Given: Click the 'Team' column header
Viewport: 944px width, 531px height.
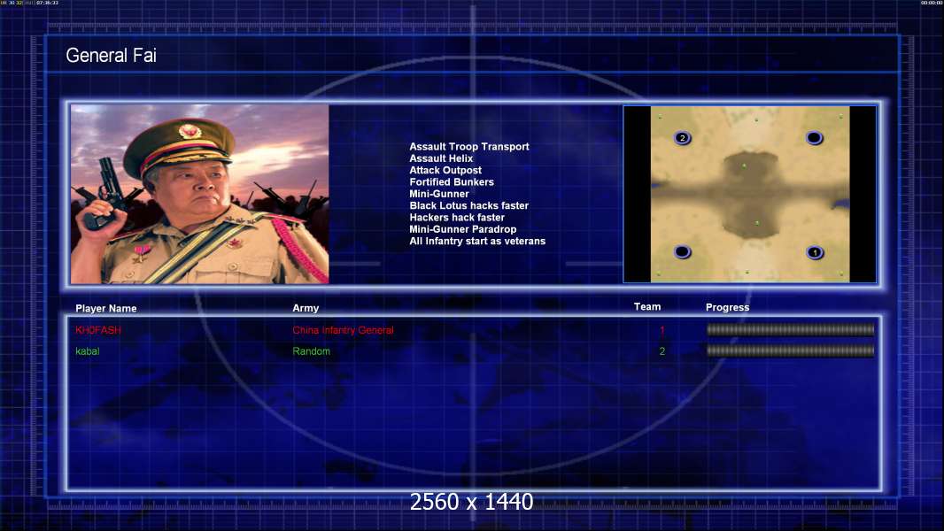Looking at the screenshot, I should (647, 307).
